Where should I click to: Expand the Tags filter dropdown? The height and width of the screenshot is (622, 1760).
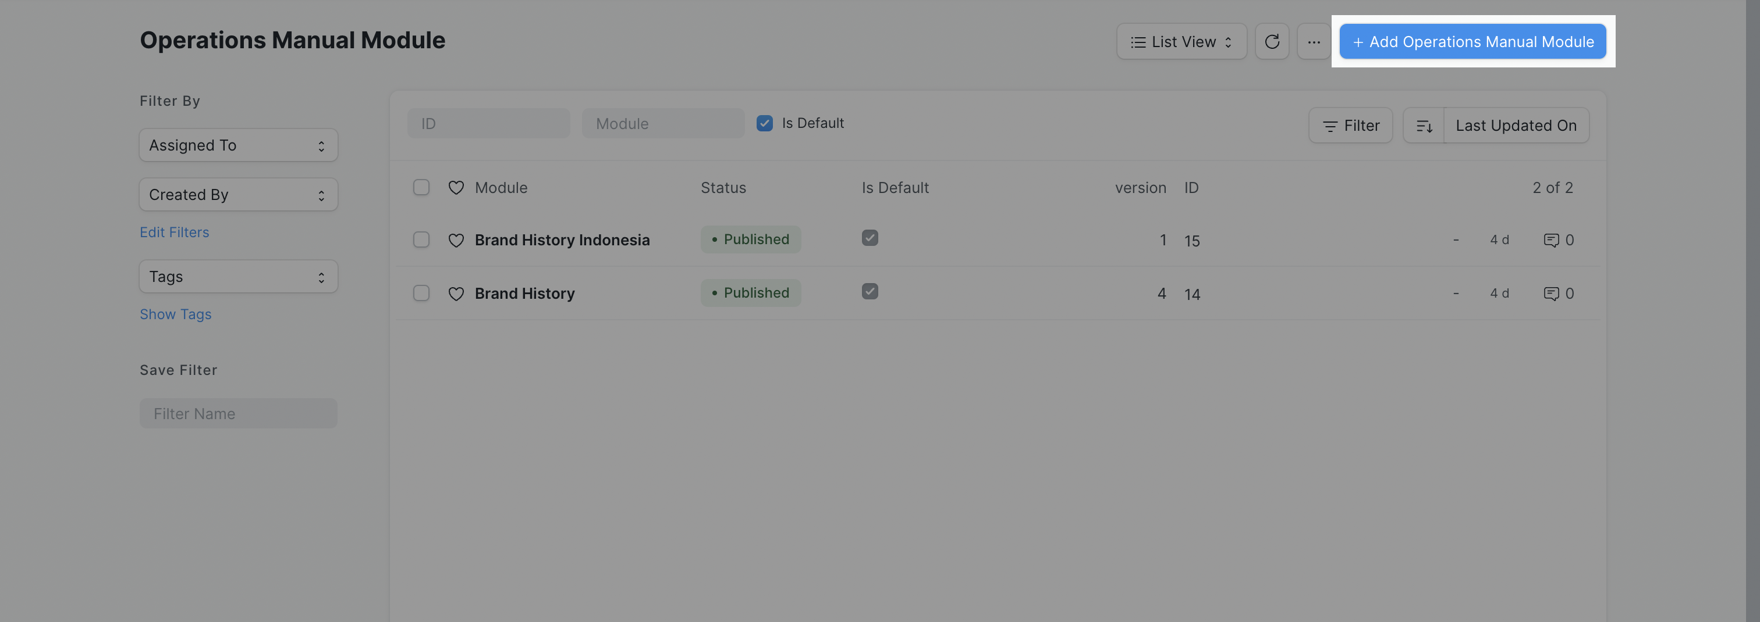(x=239, y=277)
